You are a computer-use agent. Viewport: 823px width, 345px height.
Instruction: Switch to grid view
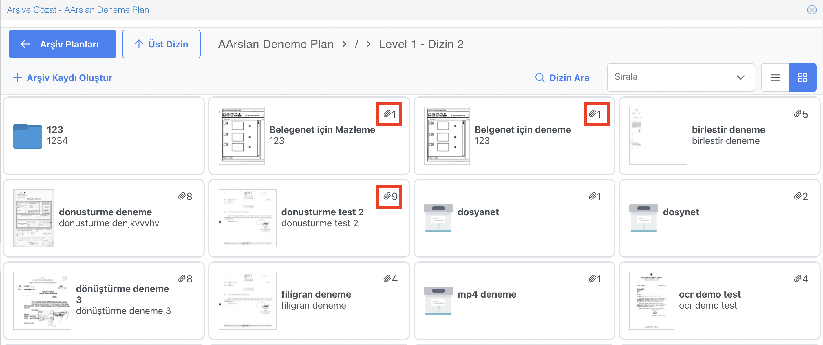pyautogui.click(x=802, y=78)
